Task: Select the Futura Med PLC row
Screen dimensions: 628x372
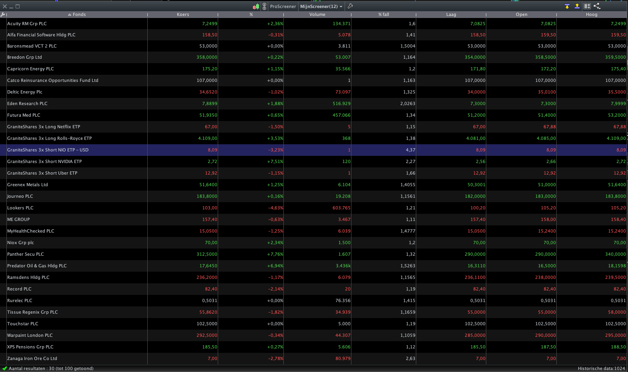Action: click(x=313, y=115)
